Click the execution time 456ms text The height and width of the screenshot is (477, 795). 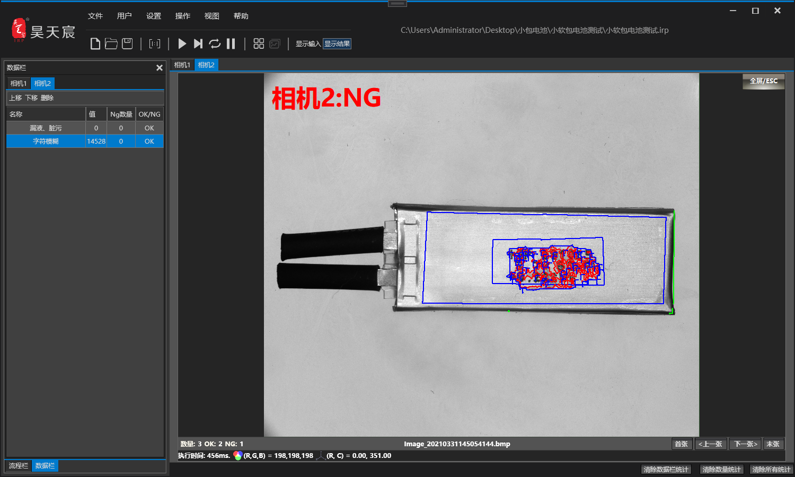tap(204, 456)
